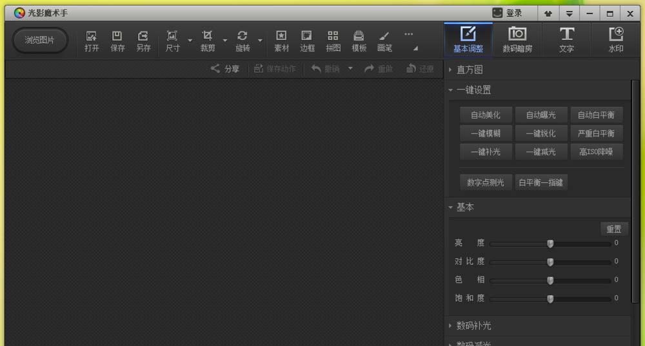Click the 一键模糊 button

coord(486,133)
